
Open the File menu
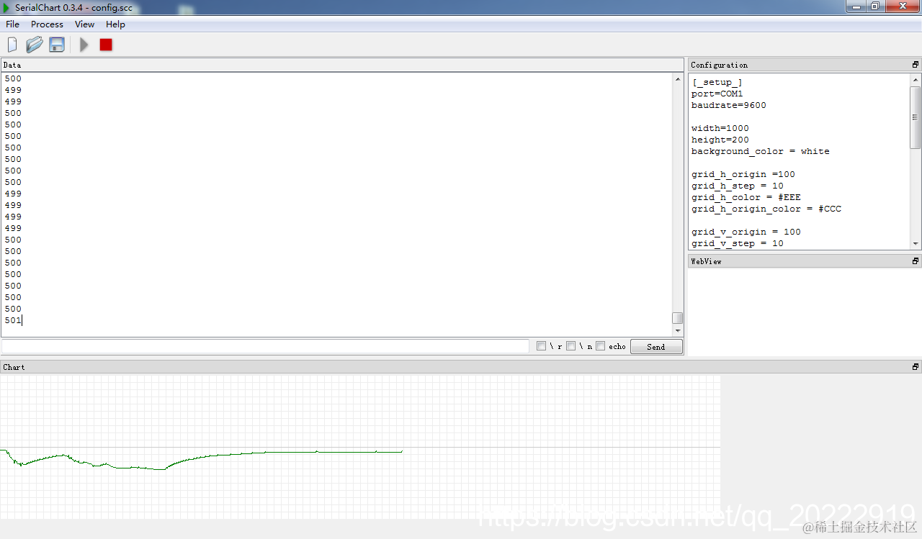click(x=13, y=24)
